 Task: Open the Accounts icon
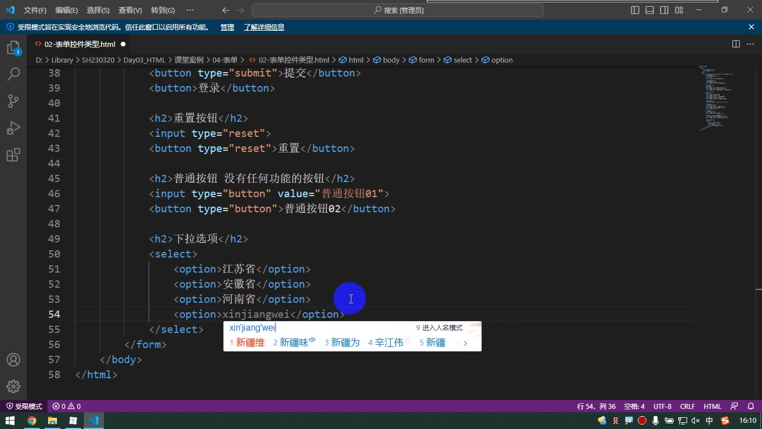pos(13,360)
